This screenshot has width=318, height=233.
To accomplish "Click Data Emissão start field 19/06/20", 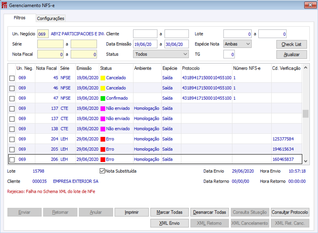I will pos(145,44).
